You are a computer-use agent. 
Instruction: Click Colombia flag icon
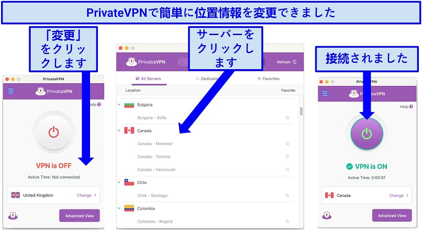click(129, 209)
